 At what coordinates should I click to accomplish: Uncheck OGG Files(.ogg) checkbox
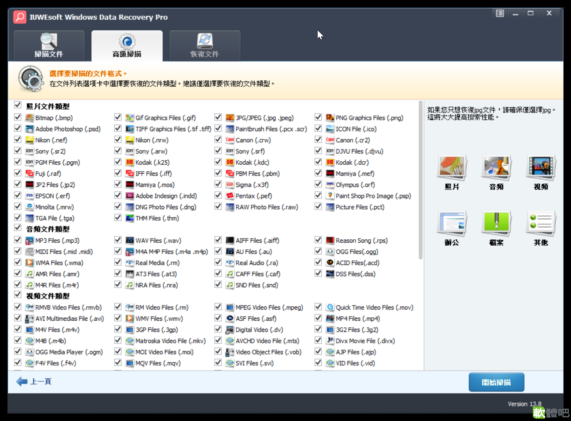pyautogui.click(x=318, y=251)
